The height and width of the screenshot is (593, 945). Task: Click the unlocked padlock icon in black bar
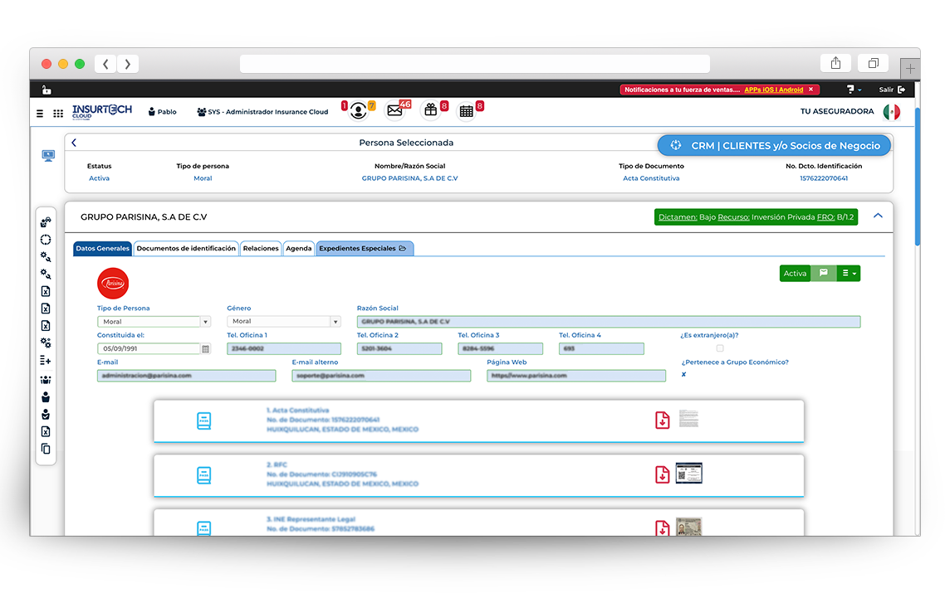tap(46, 90)
